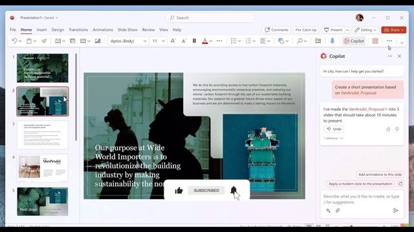Open the New Slide dropdown arrow
Viewport: 414px width, 232px height.
tap(63, 41)
